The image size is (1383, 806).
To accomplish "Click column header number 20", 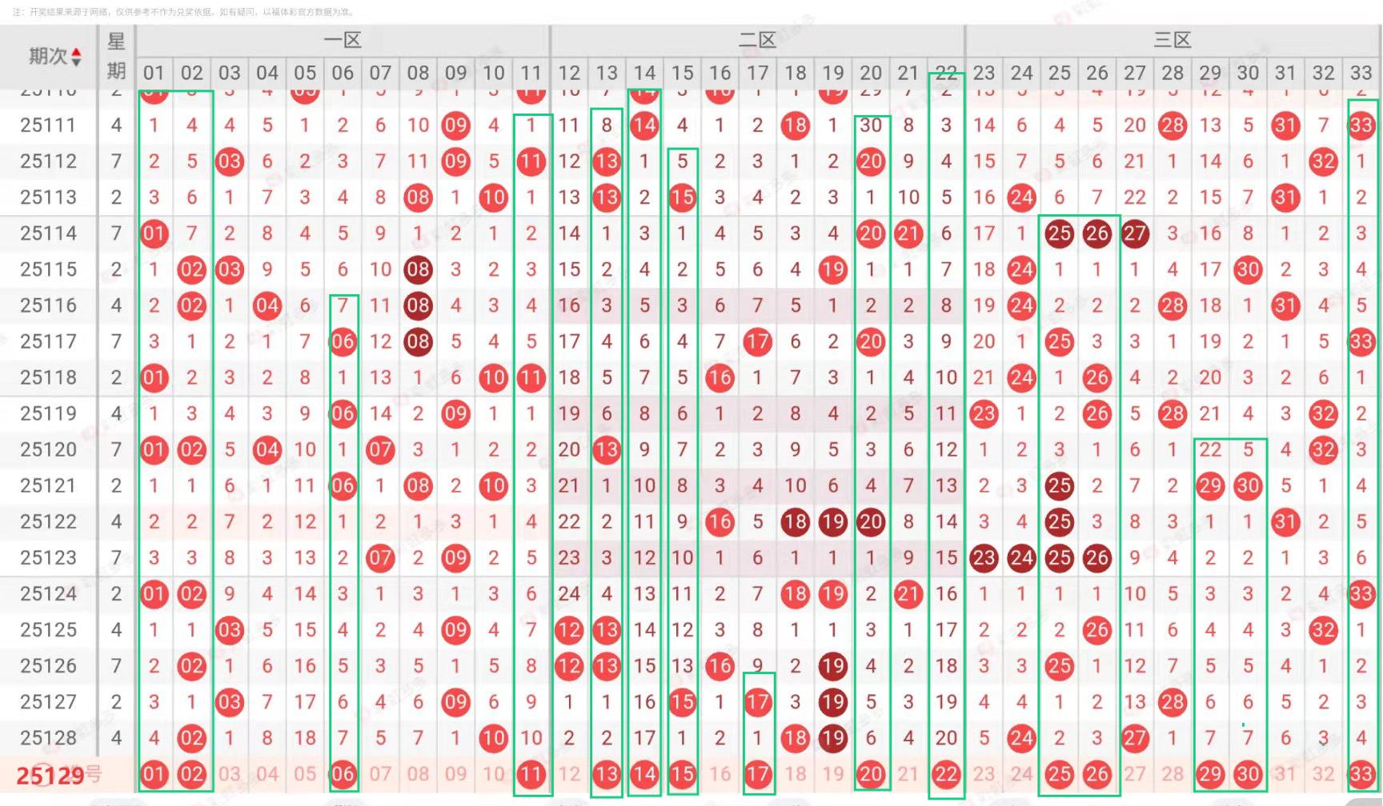I will [x=871, y=73].
